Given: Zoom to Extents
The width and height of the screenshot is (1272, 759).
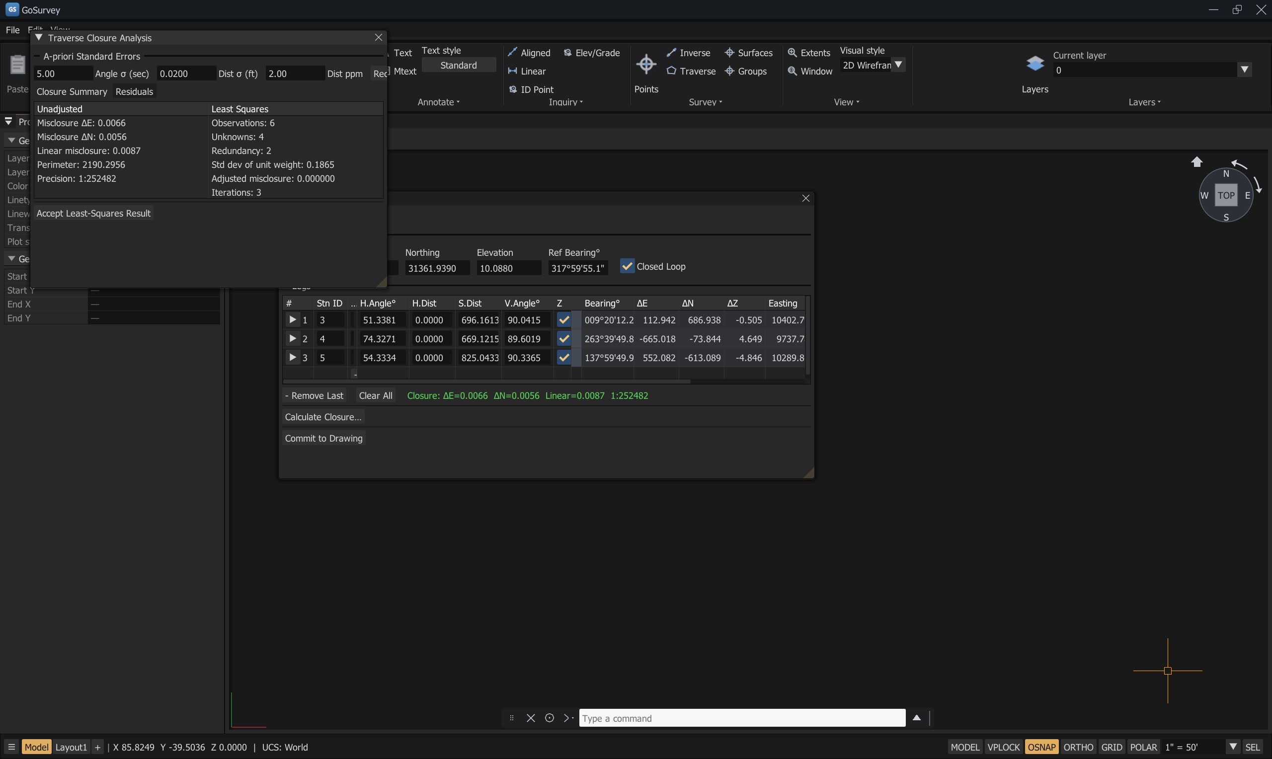Looking at the screenshot, I should click(808, 53).
